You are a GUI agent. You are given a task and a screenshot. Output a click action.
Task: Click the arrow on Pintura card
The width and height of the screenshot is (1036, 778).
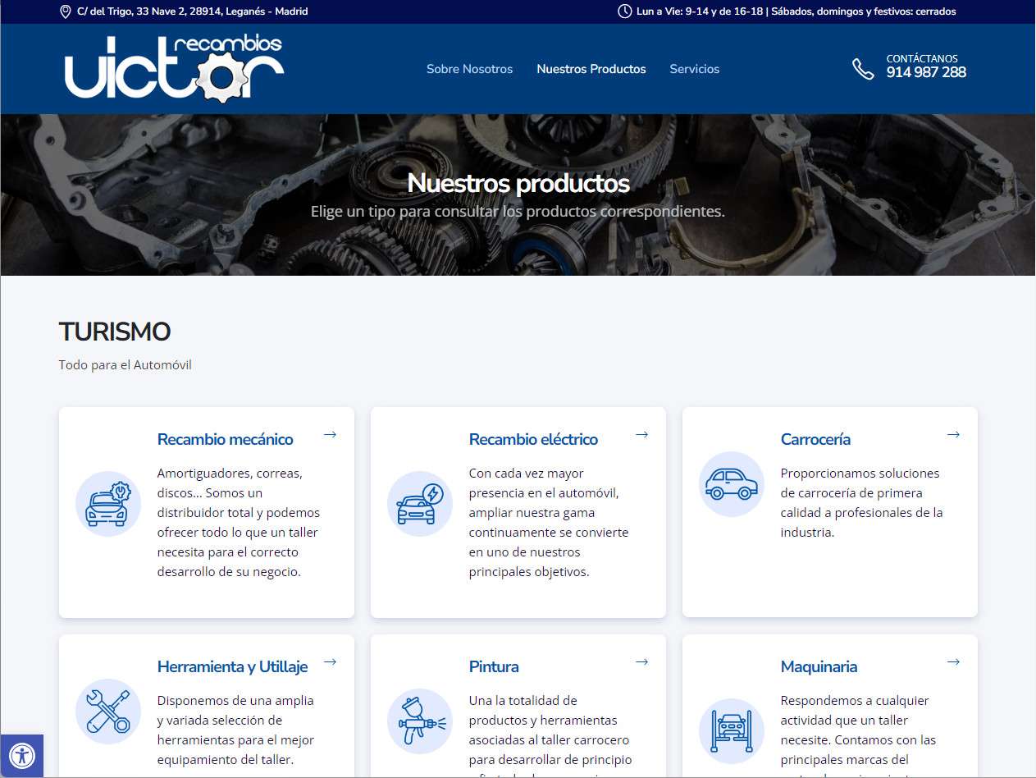pos(641,661)
